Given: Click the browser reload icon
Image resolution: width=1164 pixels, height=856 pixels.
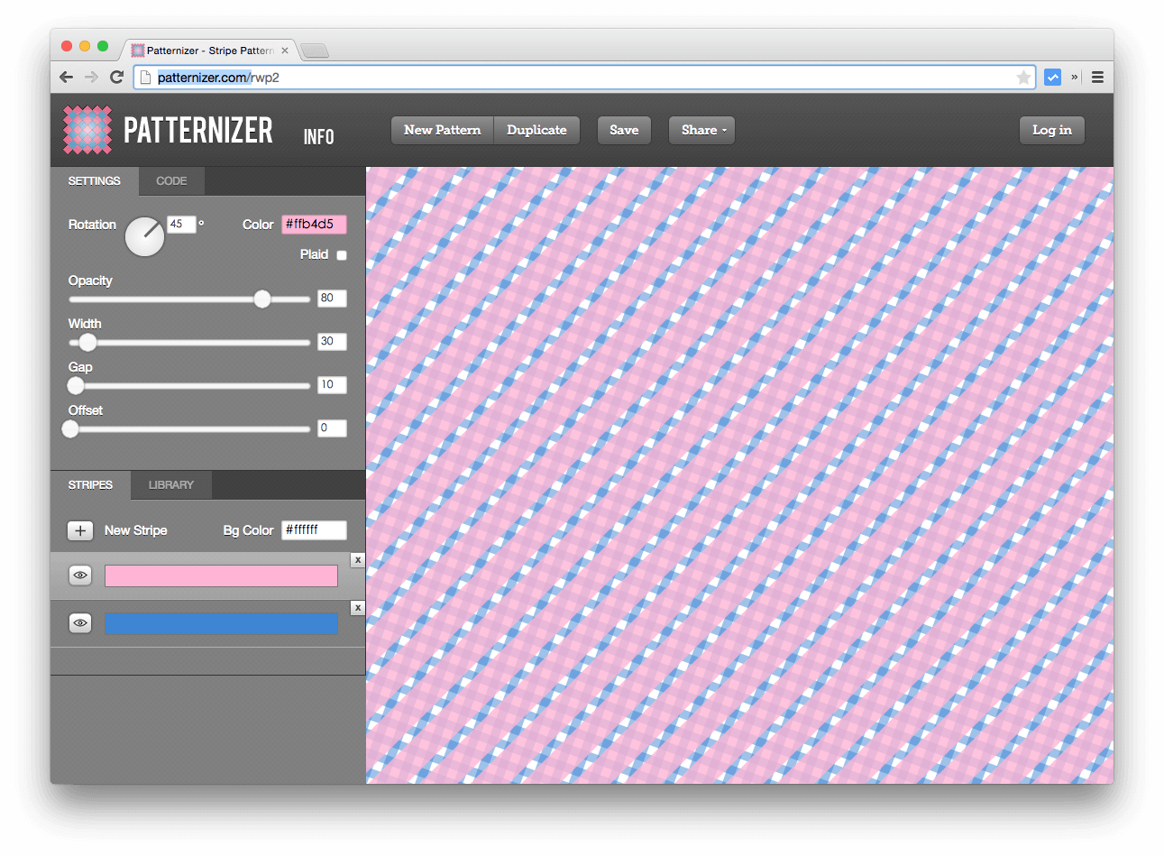Looking at the screenshot, I should pyautogui.click(x=116, y=78).
